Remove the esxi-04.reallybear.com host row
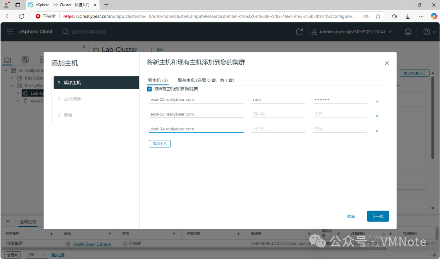The width and height of the screenshot is (440, 259). pyautogui.click(x=377, y=131)
